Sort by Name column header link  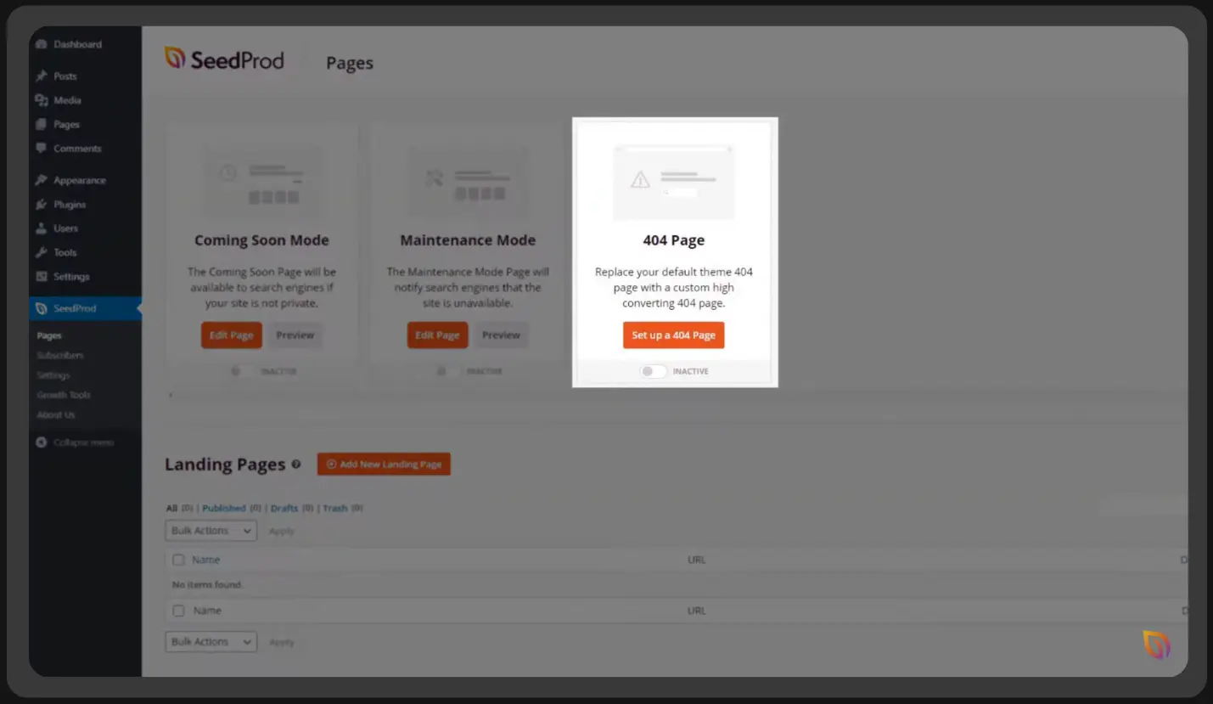point(205,560)
